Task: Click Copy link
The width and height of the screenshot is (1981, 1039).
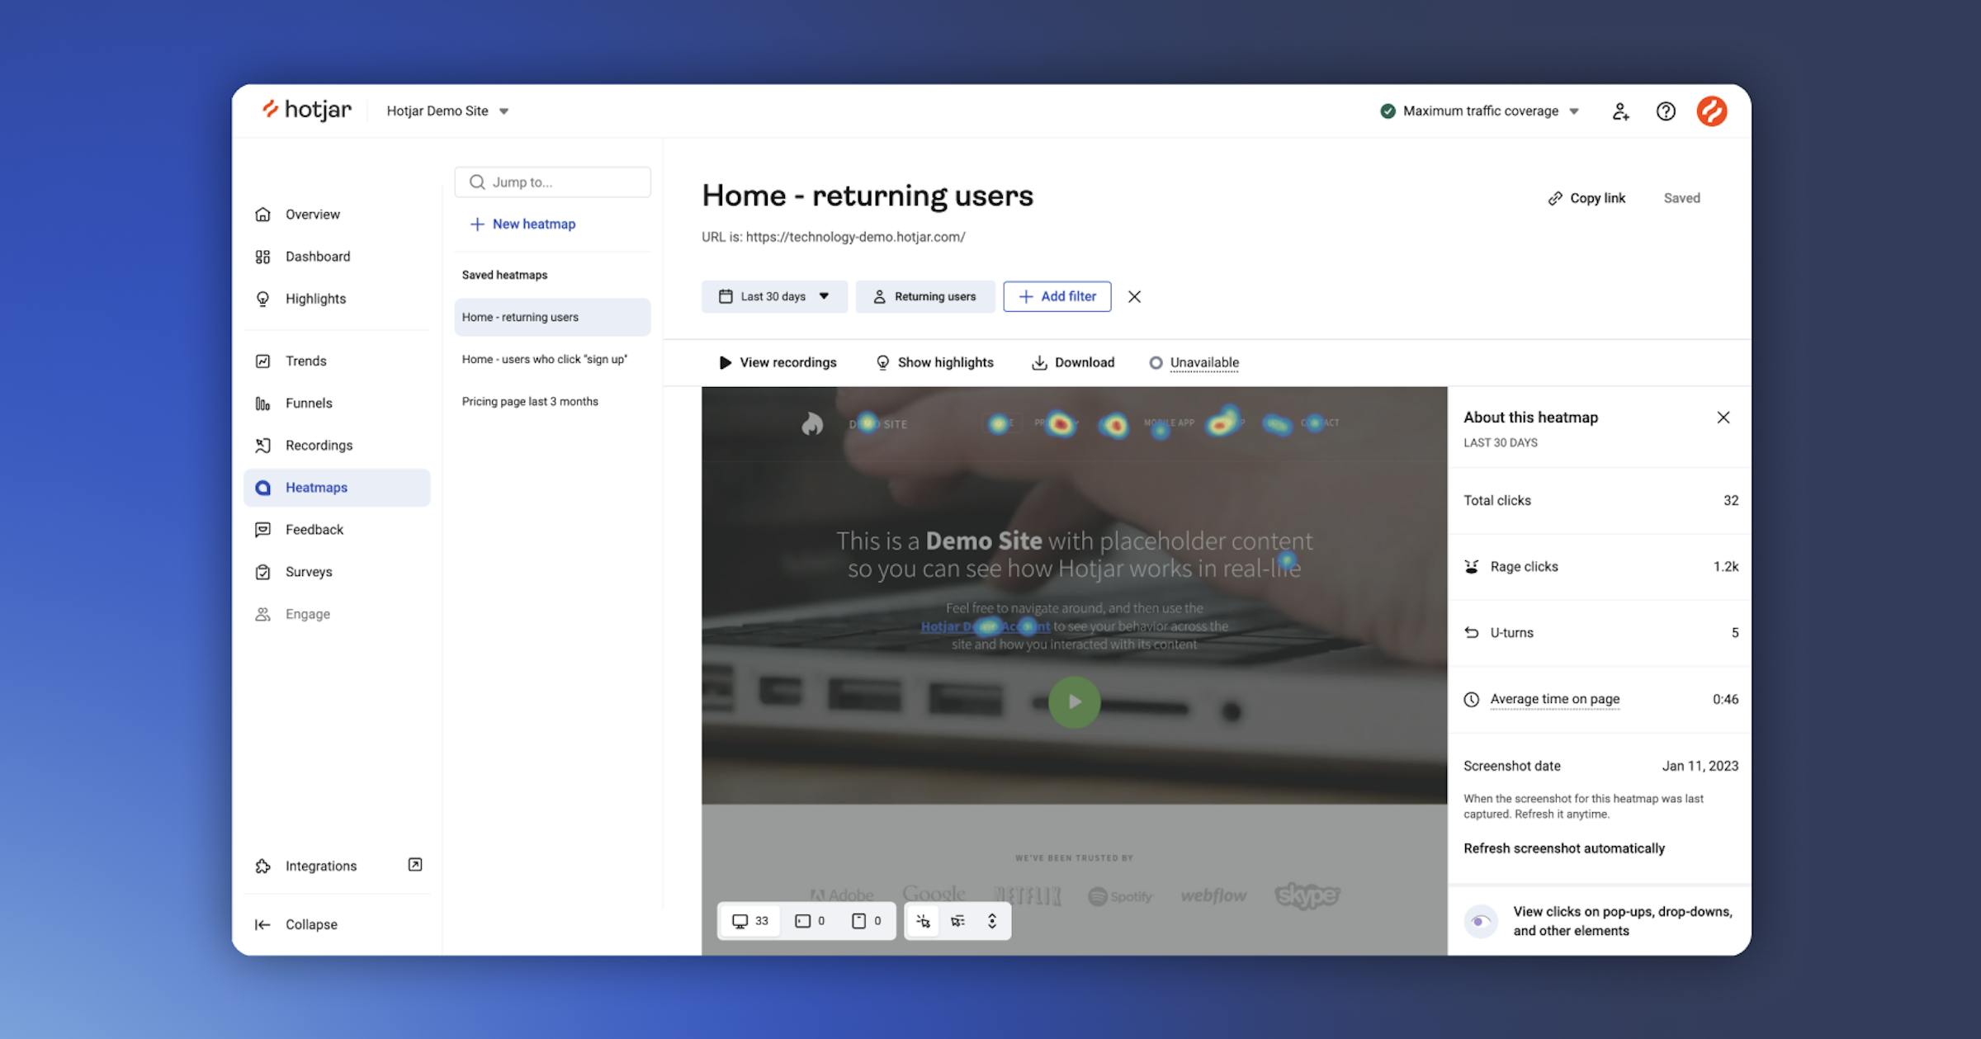Action: click(1586, 198)
